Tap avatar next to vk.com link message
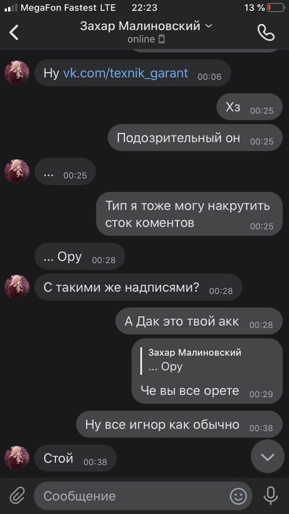The width and height of the screenshot is (289, 514). coord(17,73)
